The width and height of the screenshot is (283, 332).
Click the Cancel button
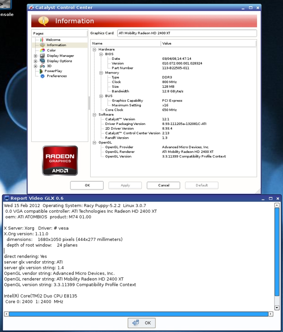(x=163, y=185)
